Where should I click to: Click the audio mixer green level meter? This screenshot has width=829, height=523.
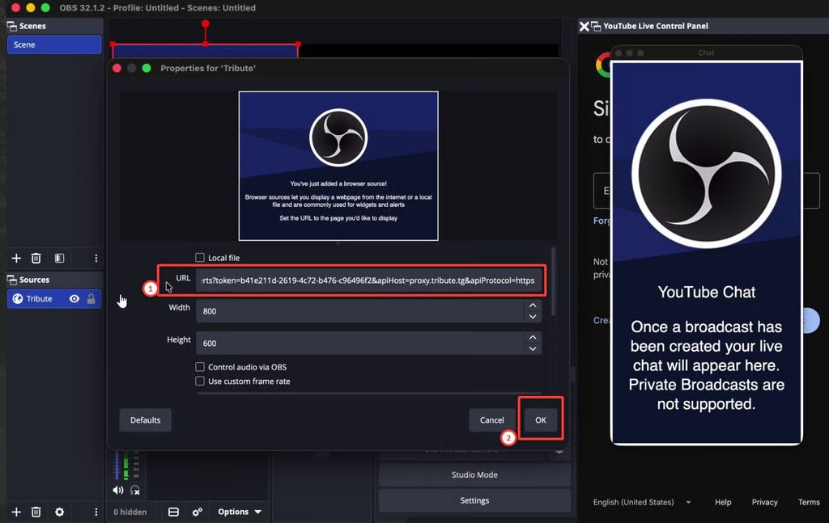point(125,466)
